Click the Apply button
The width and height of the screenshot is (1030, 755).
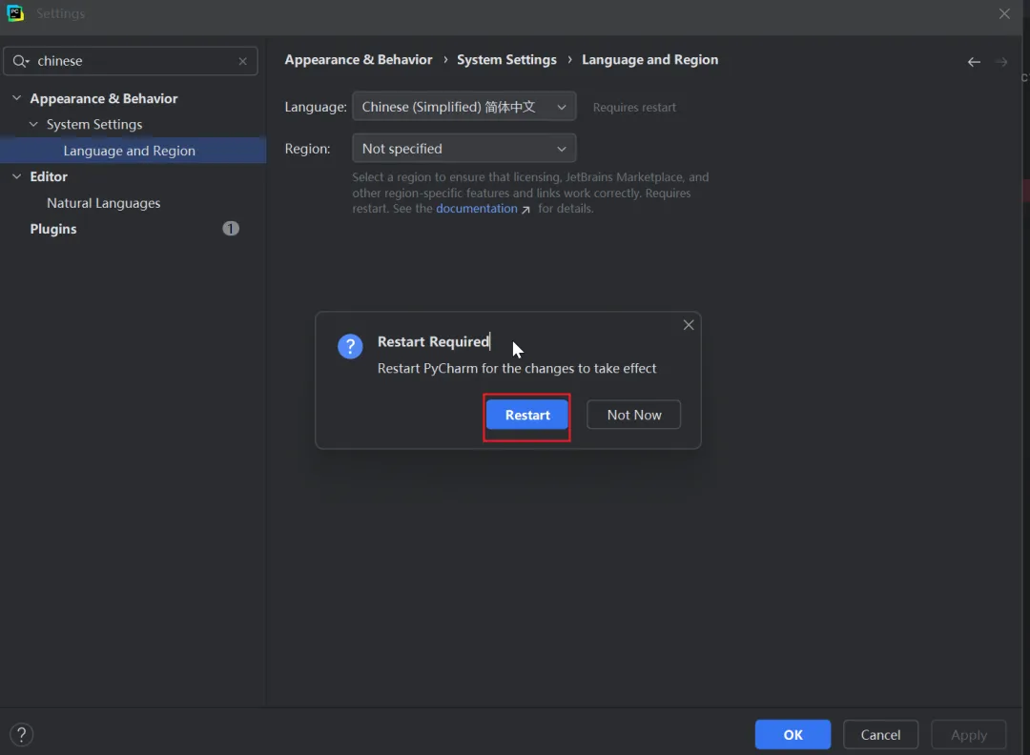pyautogui.click(x=968, y=735)
